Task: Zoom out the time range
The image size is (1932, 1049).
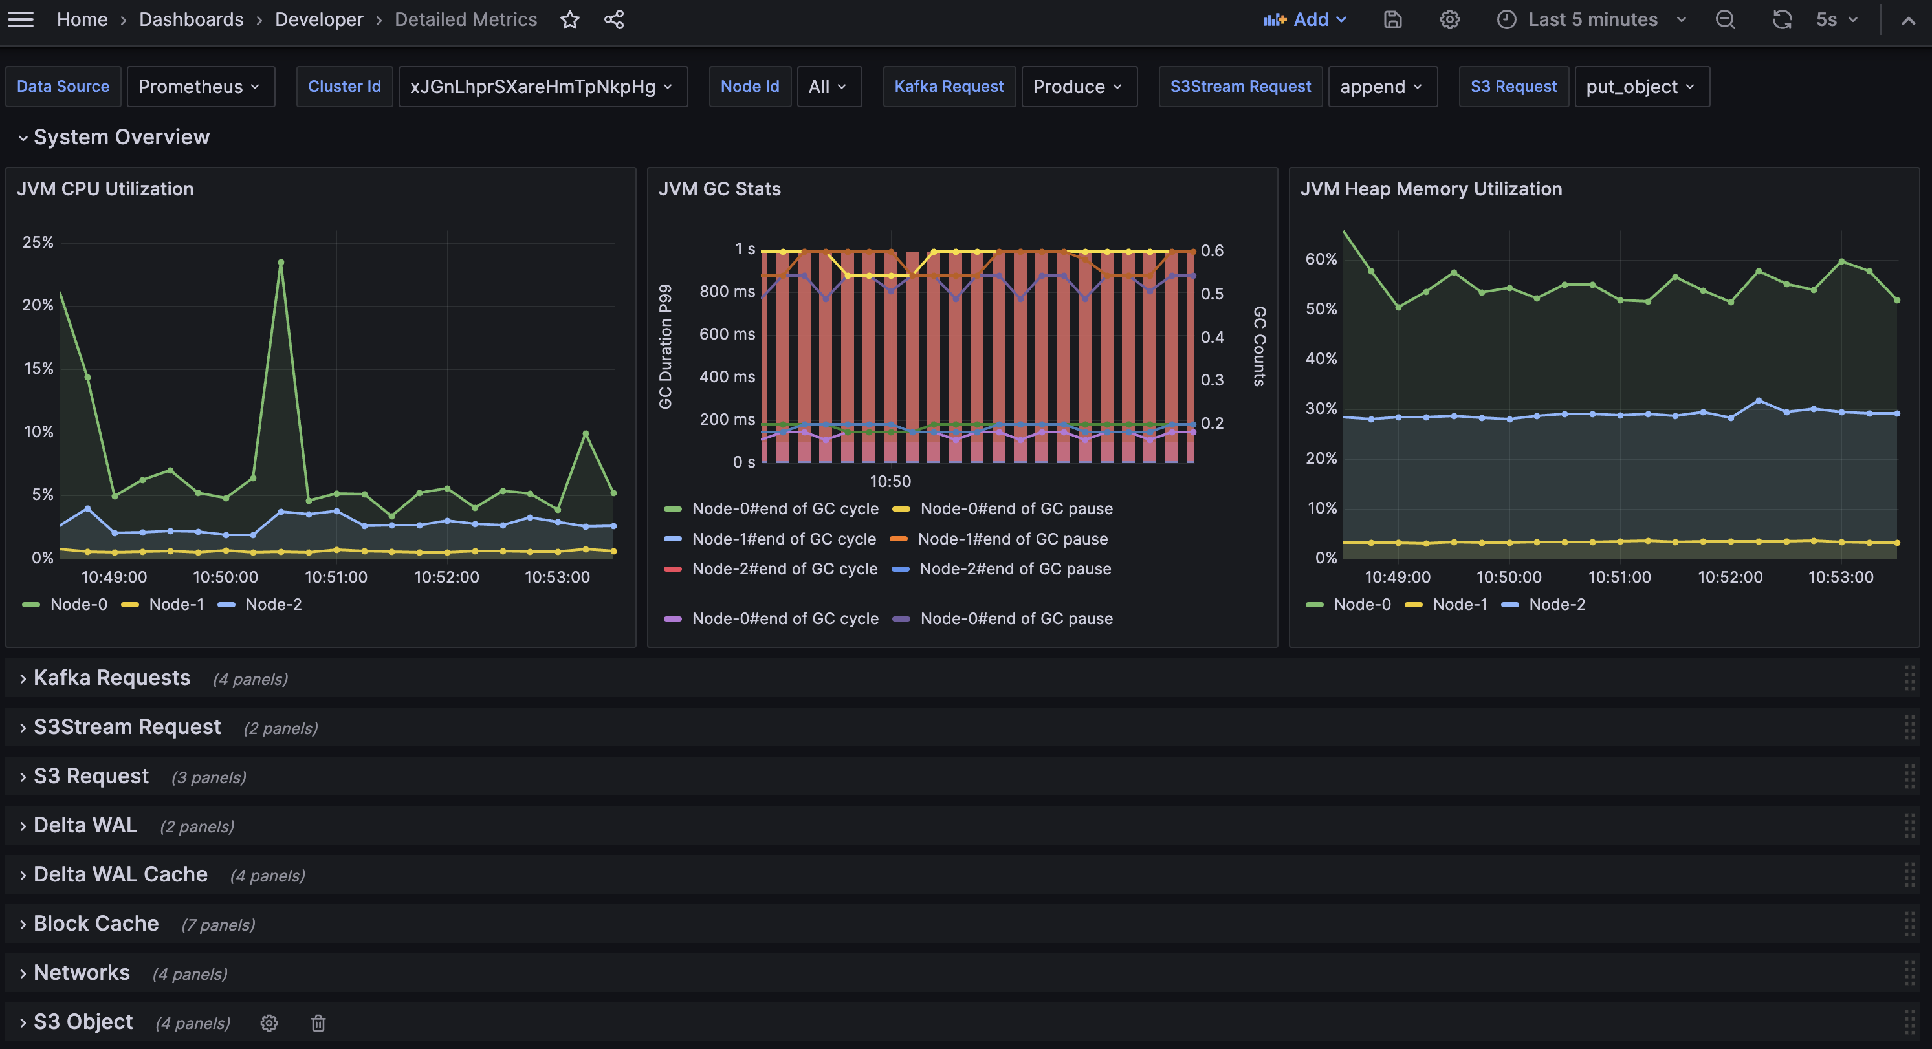Action: pos(1725,19)
